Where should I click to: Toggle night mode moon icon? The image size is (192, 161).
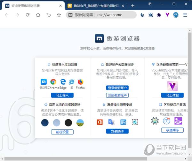142,15
